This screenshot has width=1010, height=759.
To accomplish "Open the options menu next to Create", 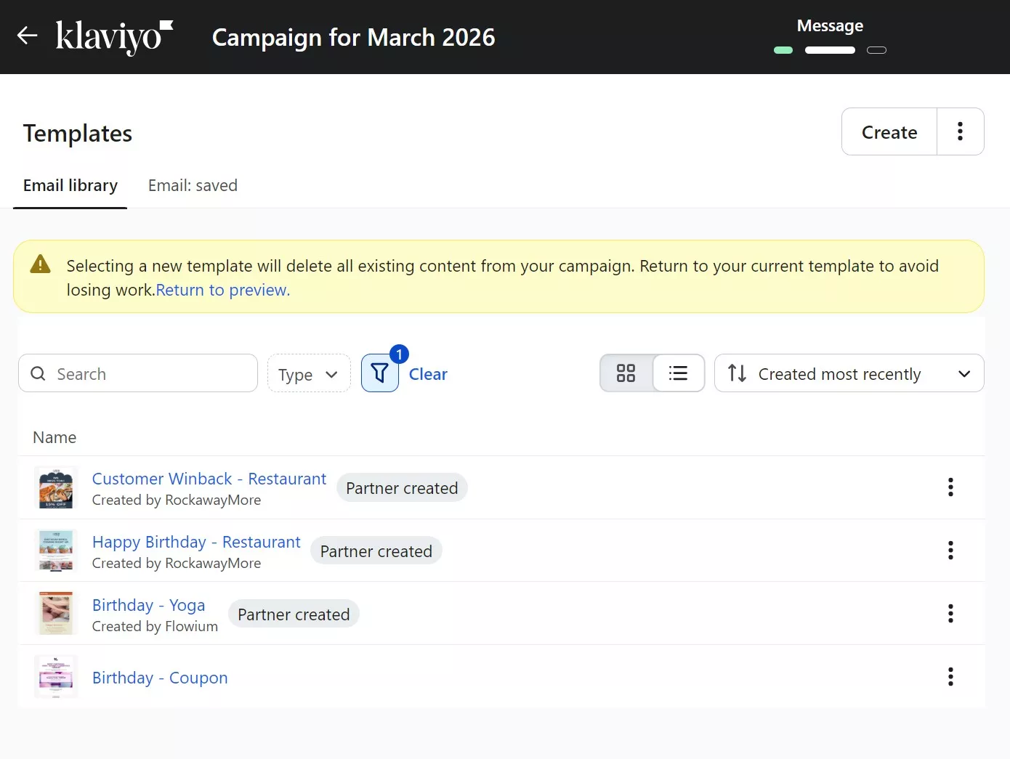I will point(961,131).
